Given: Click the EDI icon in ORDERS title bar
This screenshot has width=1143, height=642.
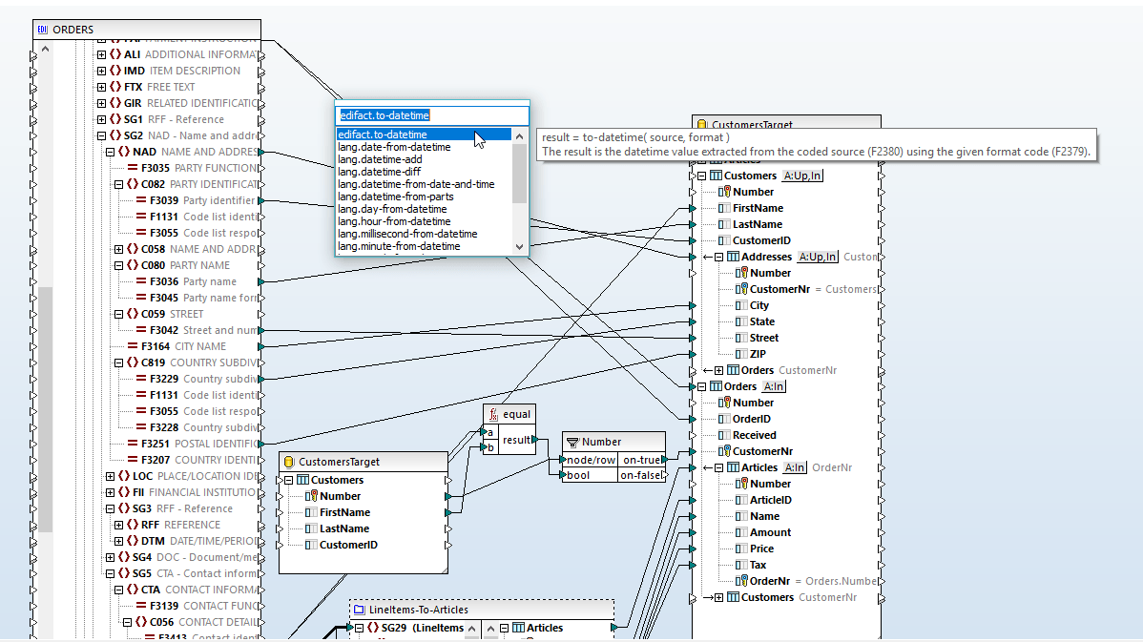Looking at the screenshot, I should tap(42, 30).
